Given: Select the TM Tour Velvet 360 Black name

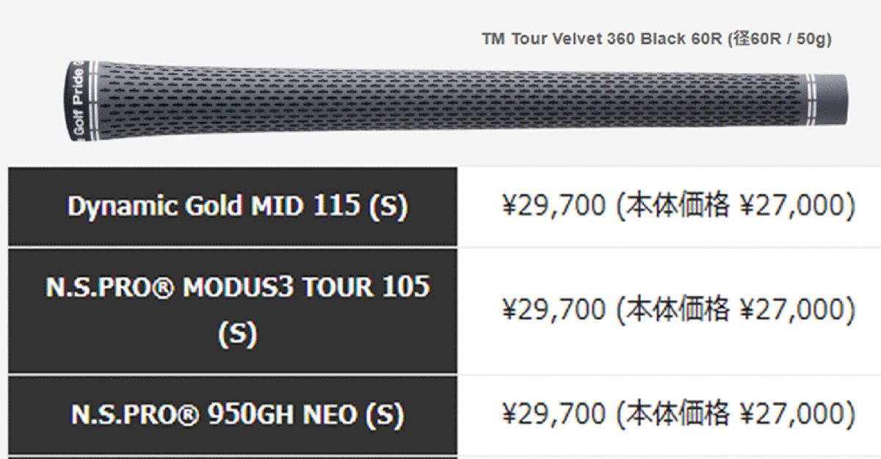Looking at the screenshot, I should [x=602, y=40].
